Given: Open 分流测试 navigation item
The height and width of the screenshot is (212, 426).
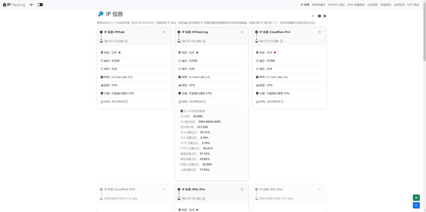Looking at the screenshot, I should pos(372,5).
